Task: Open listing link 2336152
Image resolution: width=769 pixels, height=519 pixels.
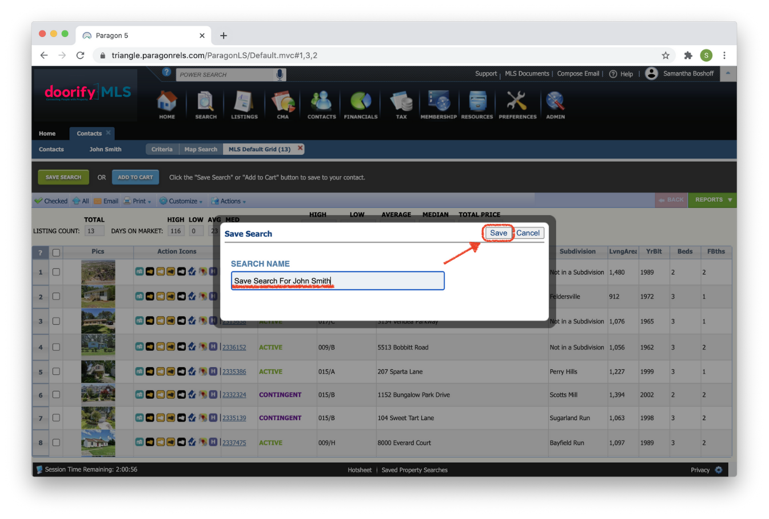Action: pos(234,348)
